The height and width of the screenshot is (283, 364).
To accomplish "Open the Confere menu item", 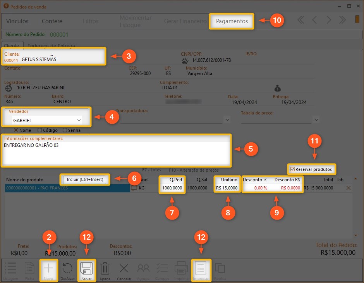I will pyautogui.click(x=52, y=21).
